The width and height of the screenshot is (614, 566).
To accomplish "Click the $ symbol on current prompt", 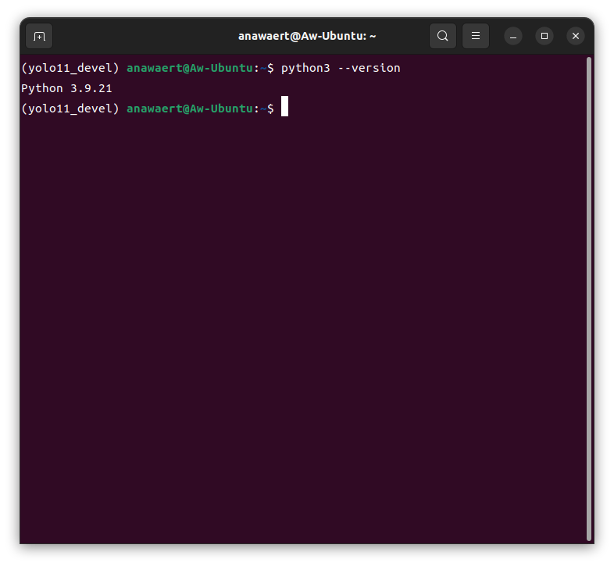I will pyautogui.click(x=270, y=109).
